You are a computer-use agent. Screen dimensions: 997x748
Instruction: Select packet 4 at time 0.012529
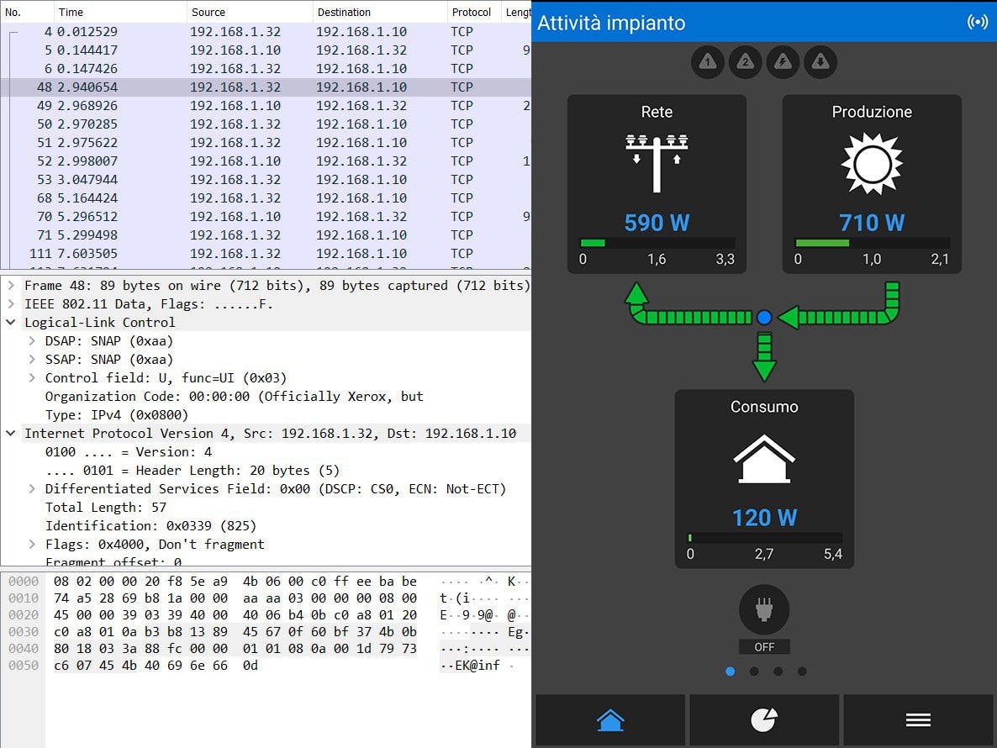266,32
